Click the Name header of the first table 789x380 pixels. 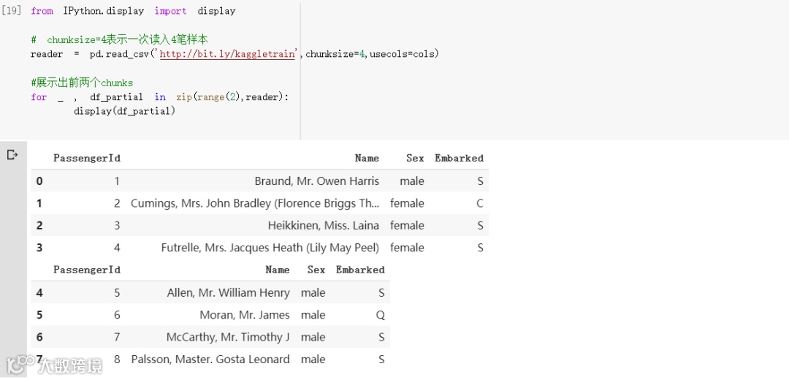[x=367, y=158]
